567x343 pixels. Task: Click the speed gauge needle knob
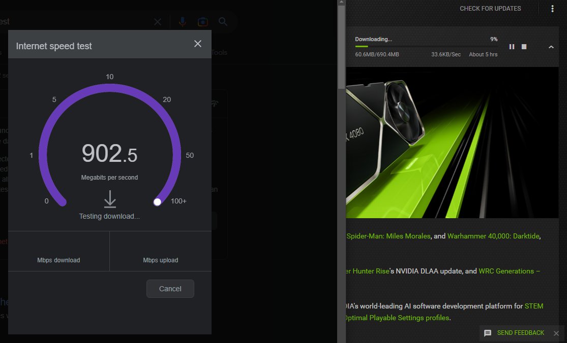tap(157, 202)
